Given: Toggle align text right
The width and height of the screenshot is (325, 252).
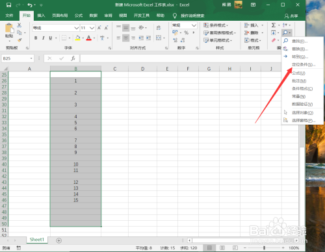Looking at the screenshot, I should coord(133,38).
